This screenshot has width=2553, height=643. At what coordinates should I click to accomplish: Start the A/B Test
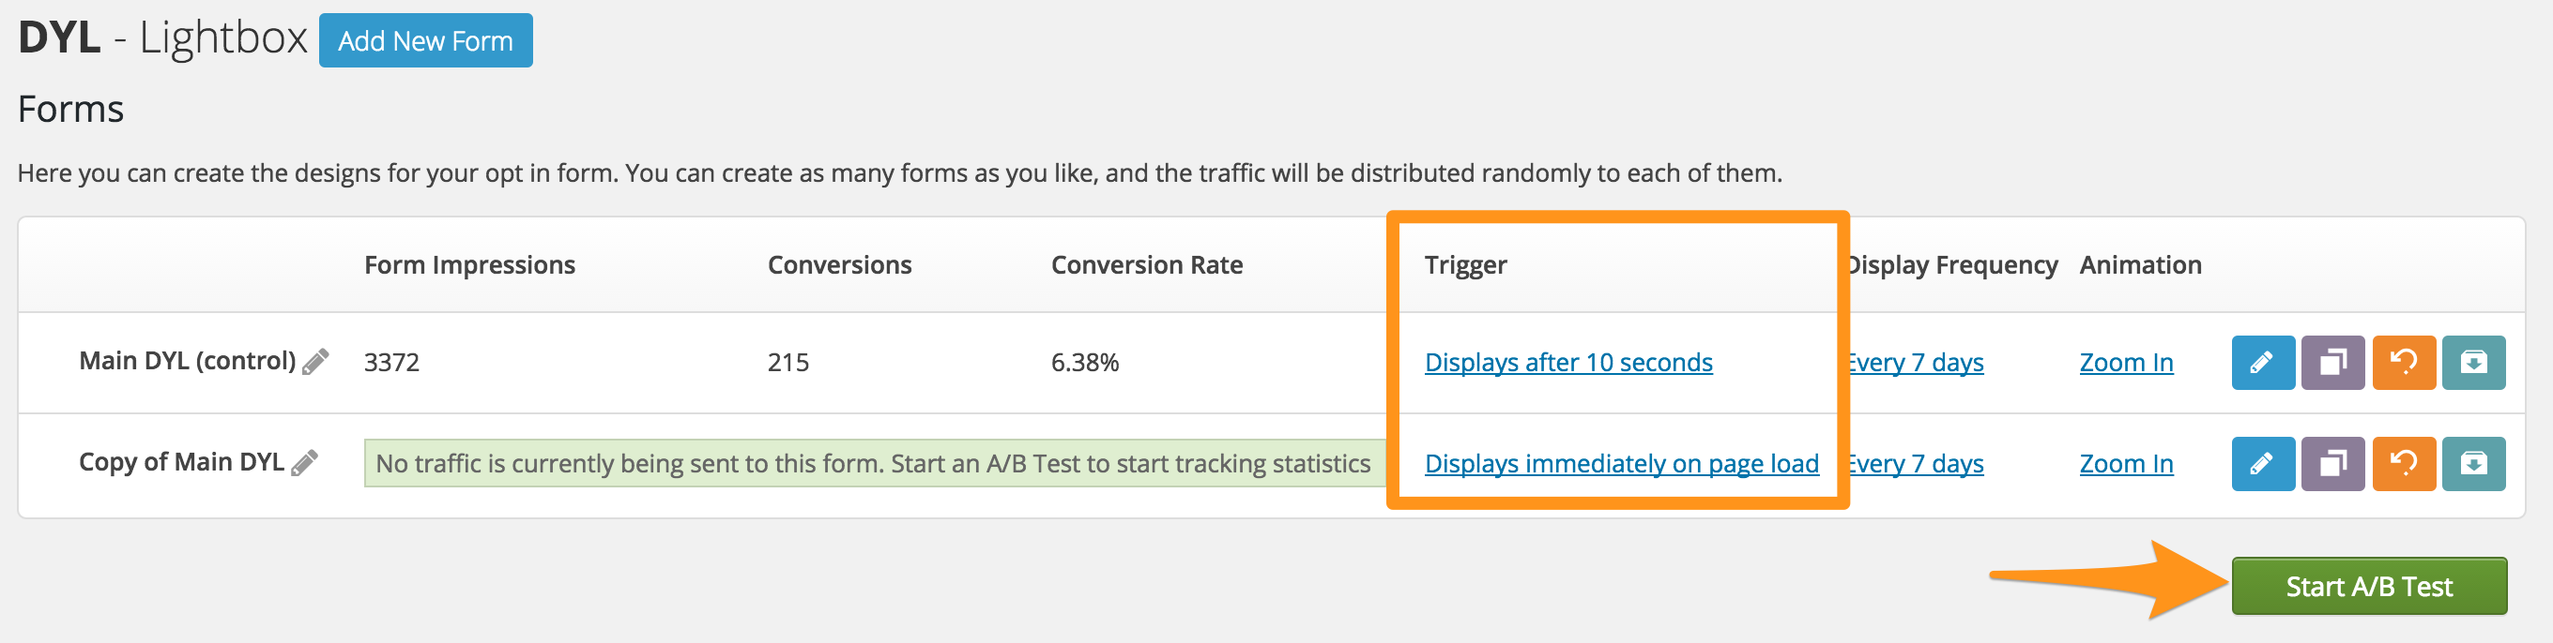tap(2369, 586)
